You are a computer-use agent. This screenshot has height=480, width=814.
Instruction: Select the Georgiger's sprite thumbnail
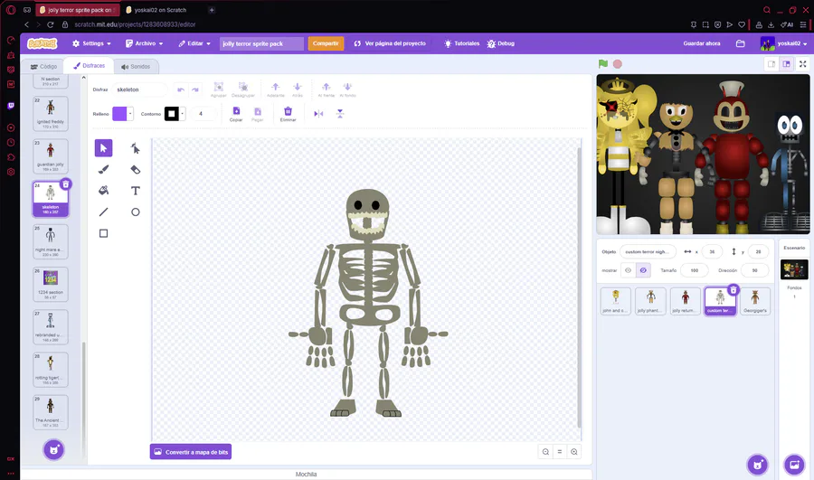pos(755,301)
